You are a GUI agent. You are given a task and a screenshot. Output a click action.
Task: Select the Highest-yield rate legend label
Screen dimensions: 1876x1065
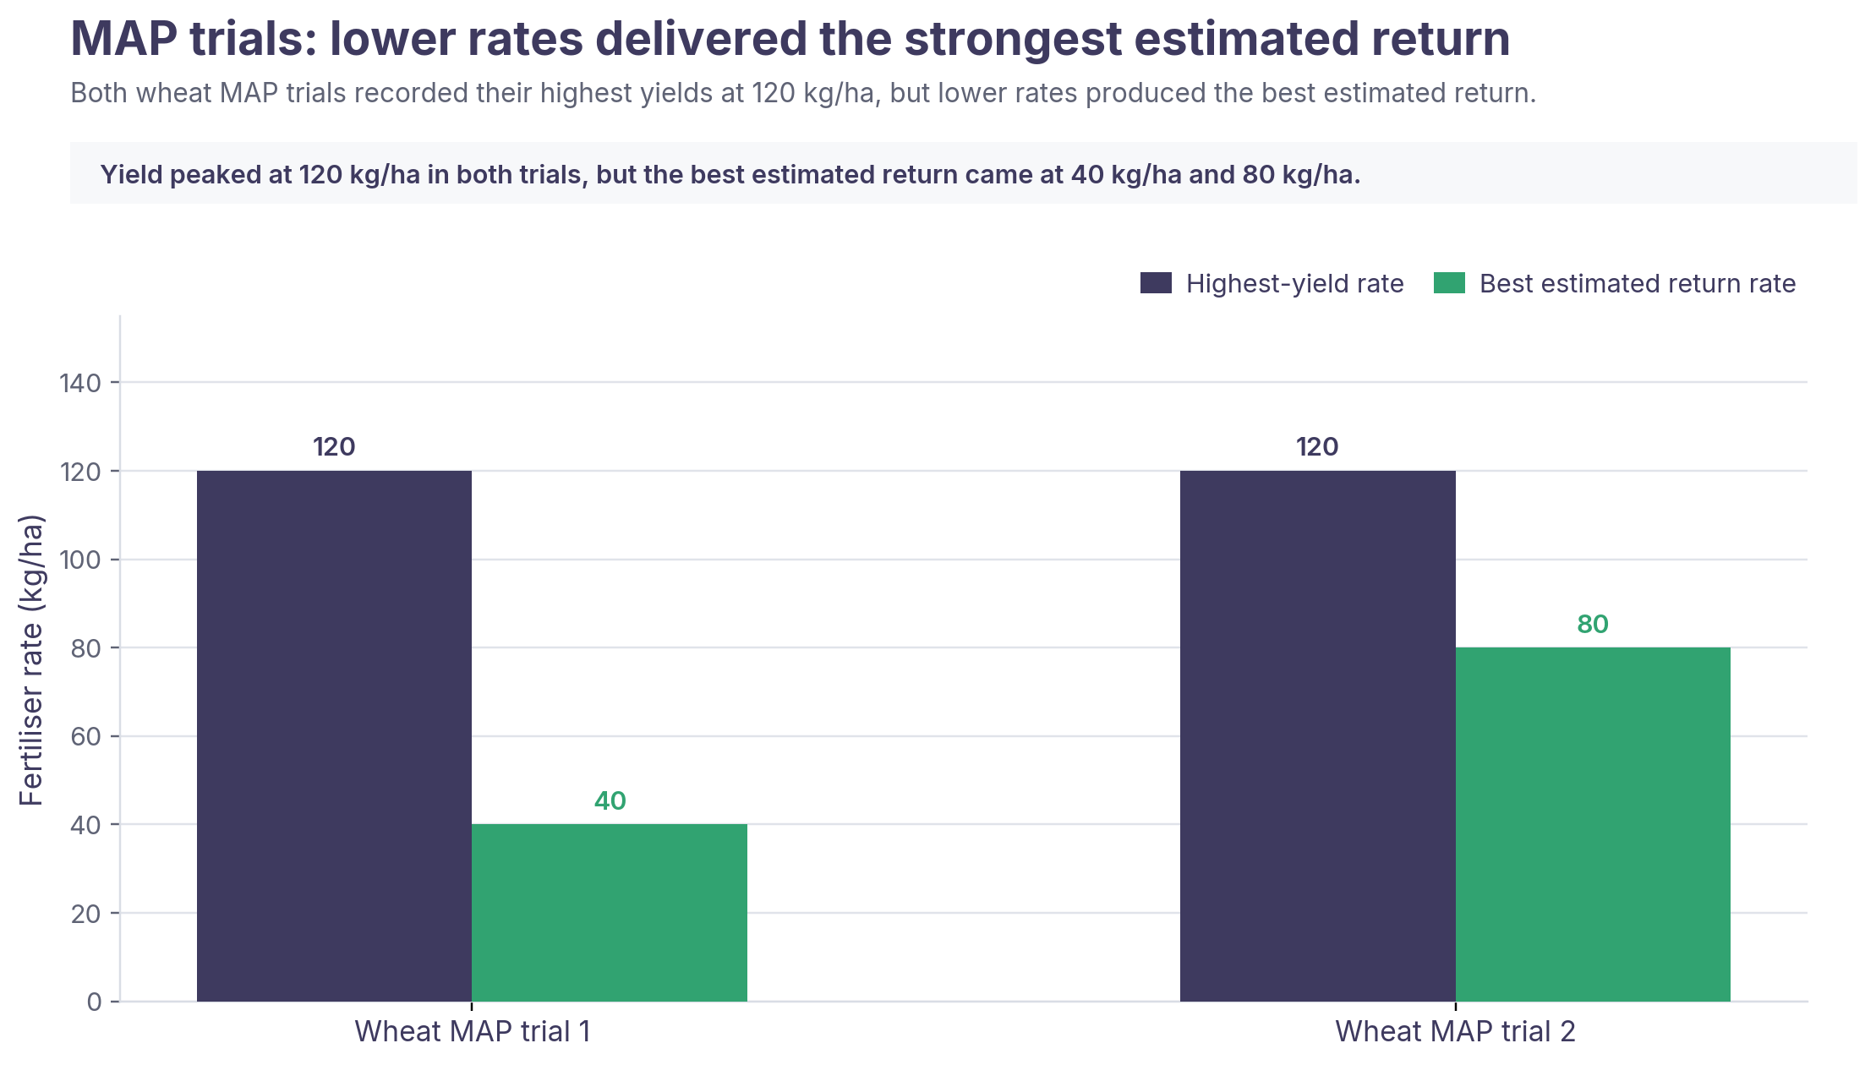coord(1294,283)
